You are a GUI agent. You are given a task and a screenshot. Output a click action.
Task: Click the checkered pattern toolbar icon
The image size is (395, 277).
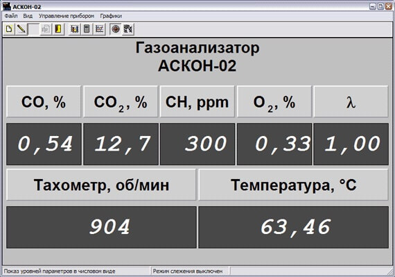pyautogui.click(x=128, y=29)
